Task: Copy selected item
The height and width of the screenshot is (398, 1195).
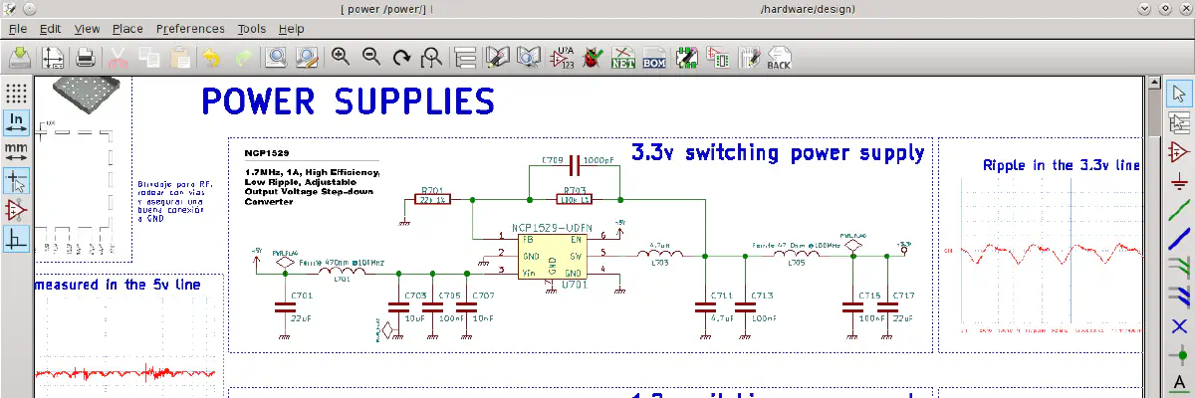Action: coord(149,58)
